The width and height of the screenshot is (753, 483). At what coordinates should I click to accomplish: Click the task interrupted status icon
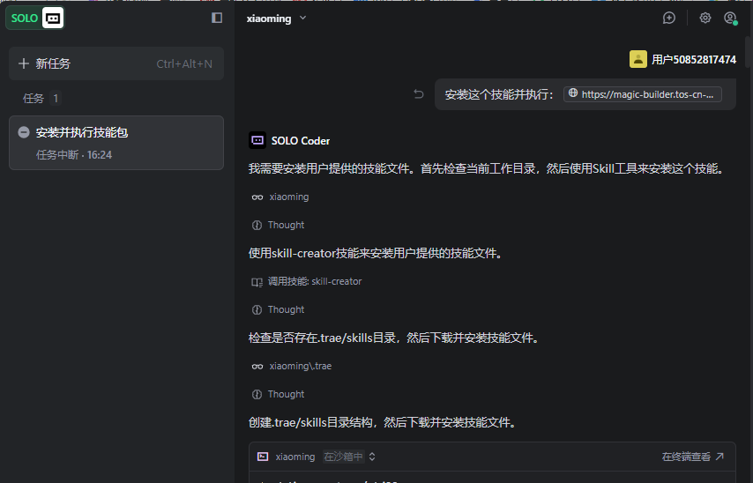click(24, 132)
